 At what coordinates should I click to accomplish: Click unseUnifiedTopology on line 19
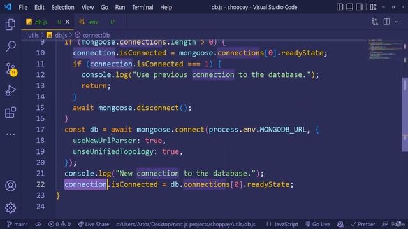(x=113, y=151)
